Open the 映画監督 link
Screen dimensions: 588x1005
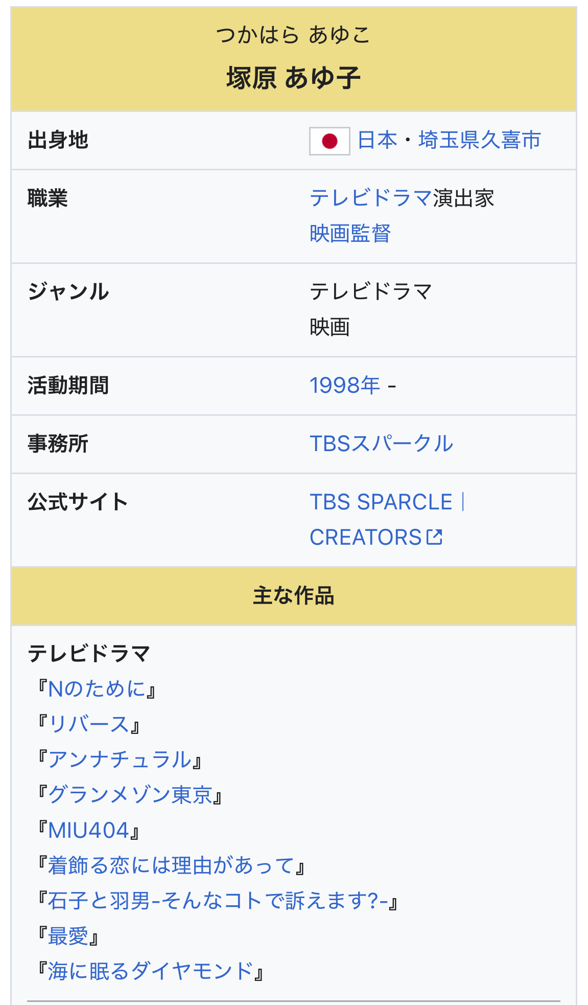coord(350,234)
